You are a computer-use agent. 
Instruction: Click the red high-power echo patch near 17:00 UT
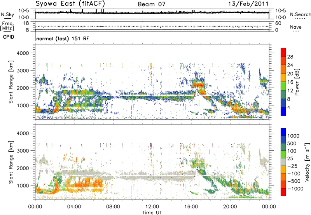pyautogui.click(x=199, y=85)
